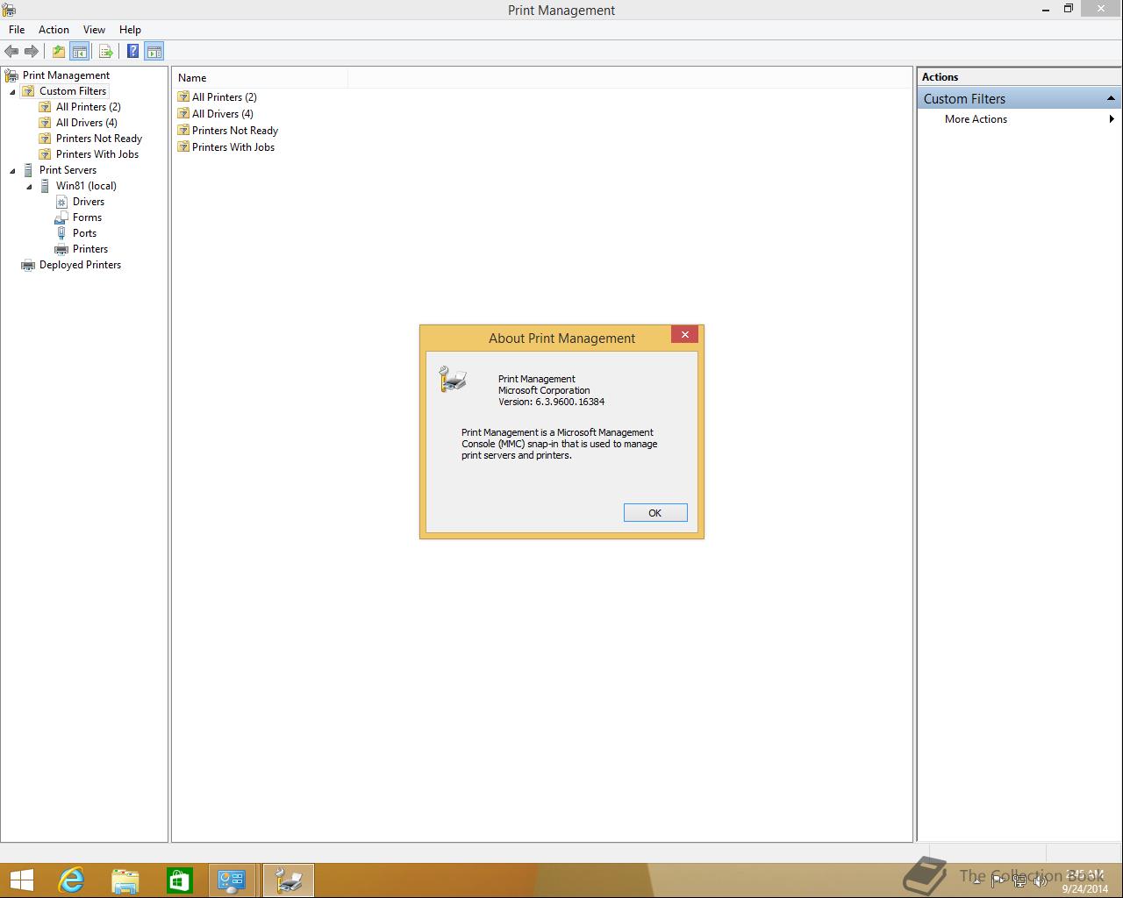This screenshot has width=1123, height=898.
Task: Select Deployed Printers tree node
Action: [80, 265]
